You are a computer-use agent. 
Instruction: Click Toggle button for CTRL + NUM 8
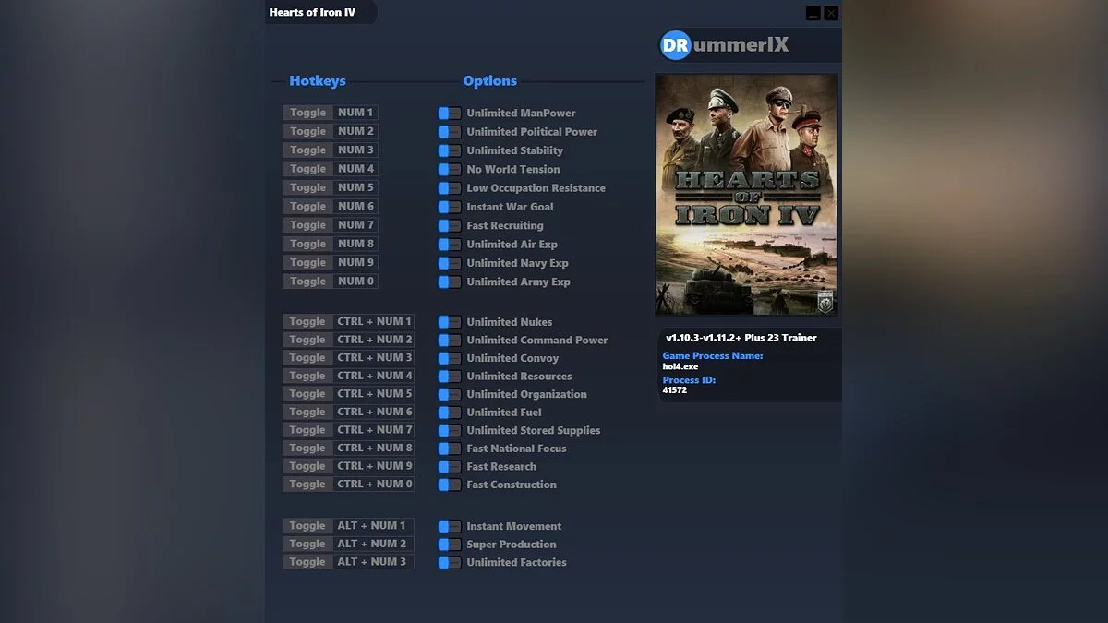(x=307, y=448)
